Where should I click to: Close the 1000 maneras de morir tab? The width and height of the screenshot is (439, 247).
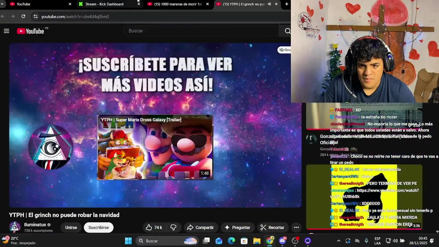click(x=207, y=4)
